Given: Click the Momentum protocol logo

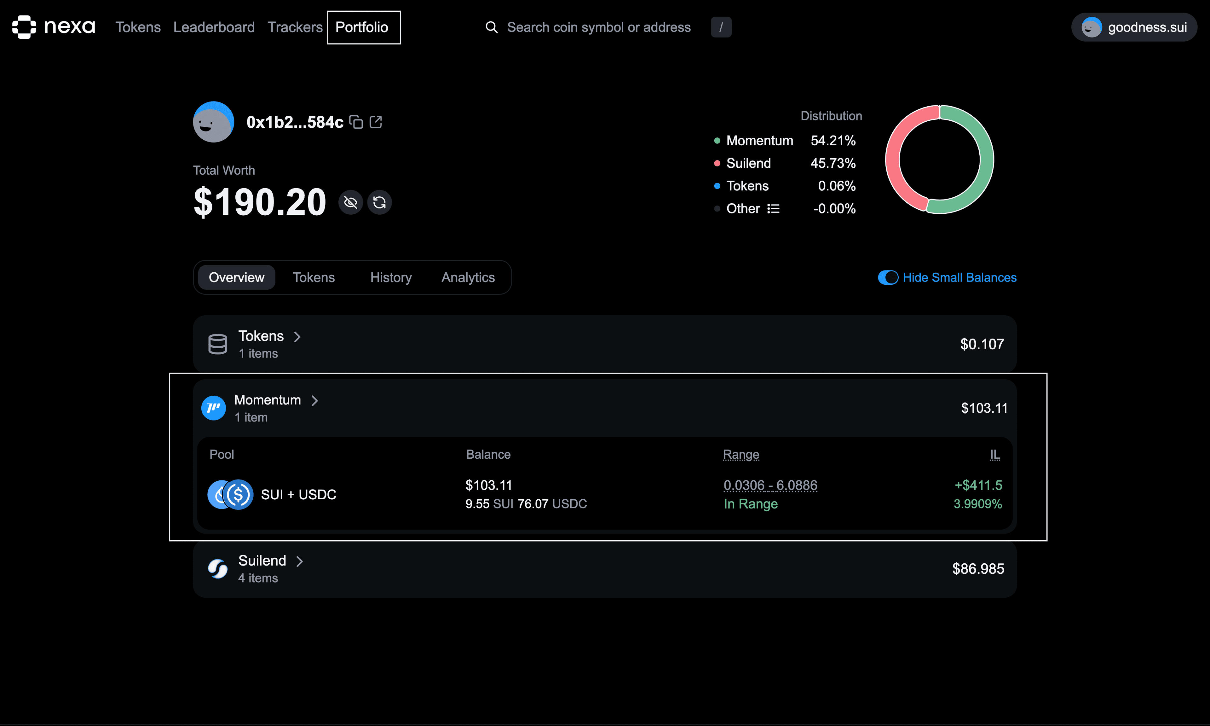Looking at the screenshot, I should tap(213, 408).
